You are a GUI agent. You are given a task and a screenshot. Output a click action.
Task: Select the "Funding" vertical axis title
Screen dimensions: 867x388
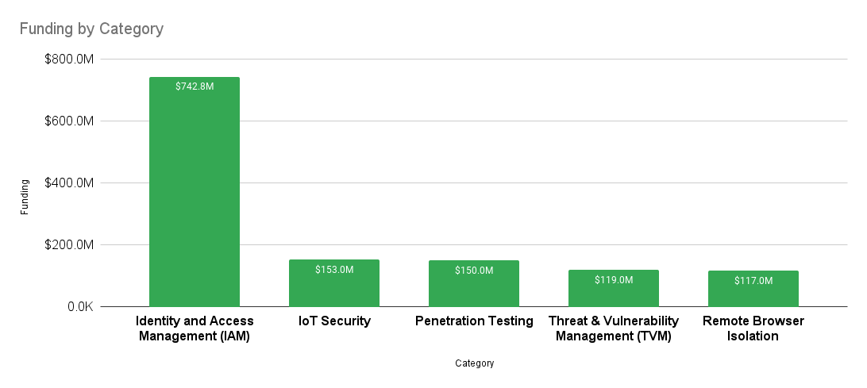coord(25,197)
